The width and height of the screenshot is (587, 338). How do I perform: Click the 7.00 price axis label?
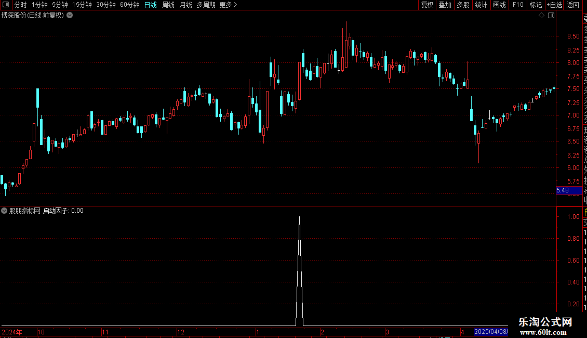click(x=573, y=115)
